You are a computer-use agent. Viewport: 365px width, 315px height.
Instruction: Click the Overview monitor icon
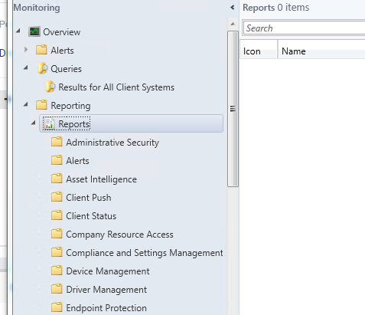[x=34, y=31]
